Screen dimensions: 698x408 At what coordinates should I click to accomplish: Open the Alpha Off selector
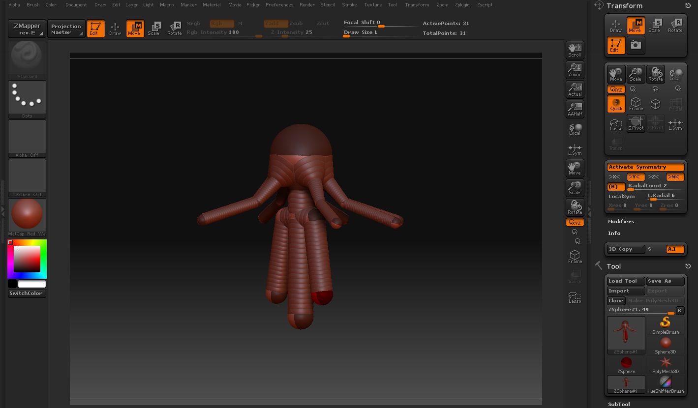coord(27,139)
